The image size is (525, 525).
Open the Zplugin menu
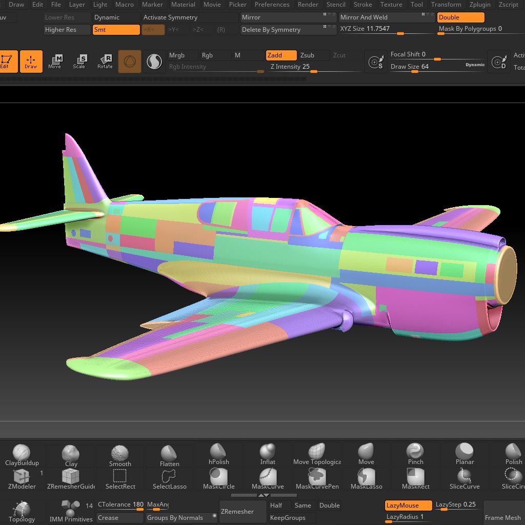pos(480,5)
